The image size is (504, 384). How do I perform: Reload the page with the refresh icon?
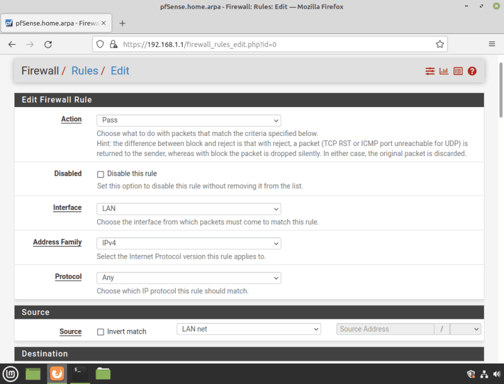pyautogui.click(x=48, y=45)
